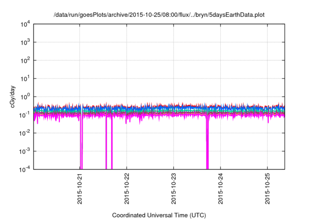This screenshot has height=220, width=314.
Task: Click the 10^0 y-axis tick label
Action: (26, 97)
